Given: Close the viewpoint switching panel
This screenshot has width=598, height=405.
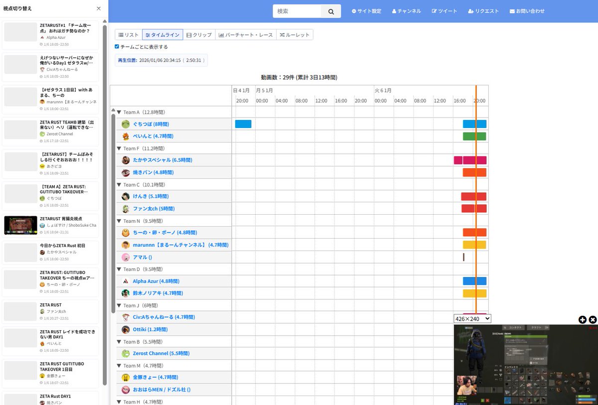Looking at the screenshot, I should tap(99, 8).
